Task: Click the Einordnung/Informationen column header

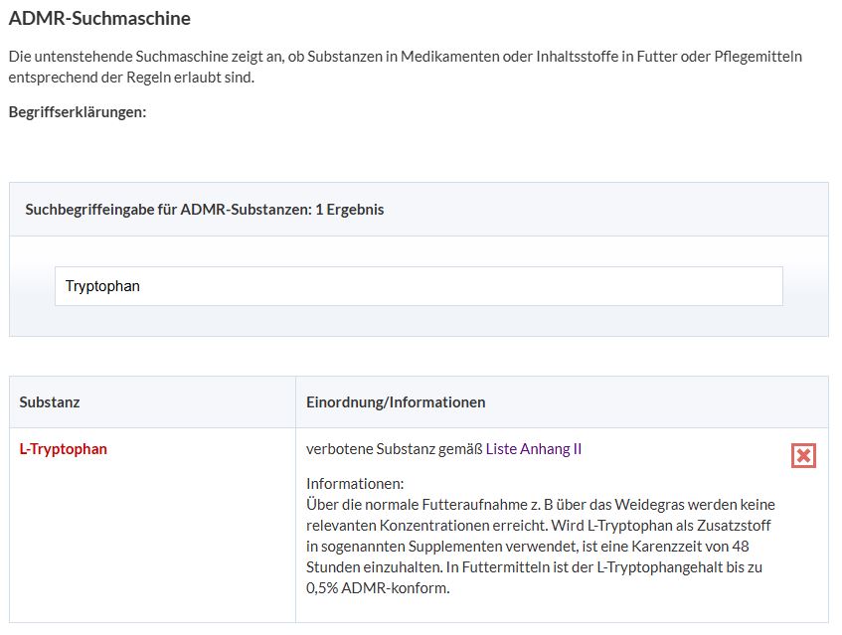Action: coord(396,402)
